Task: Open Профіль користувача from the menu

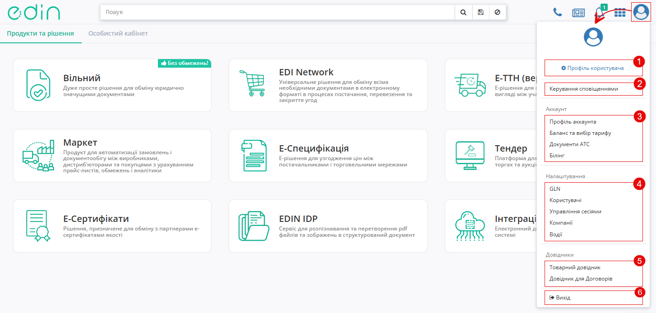Action: (x=593, y=68)
